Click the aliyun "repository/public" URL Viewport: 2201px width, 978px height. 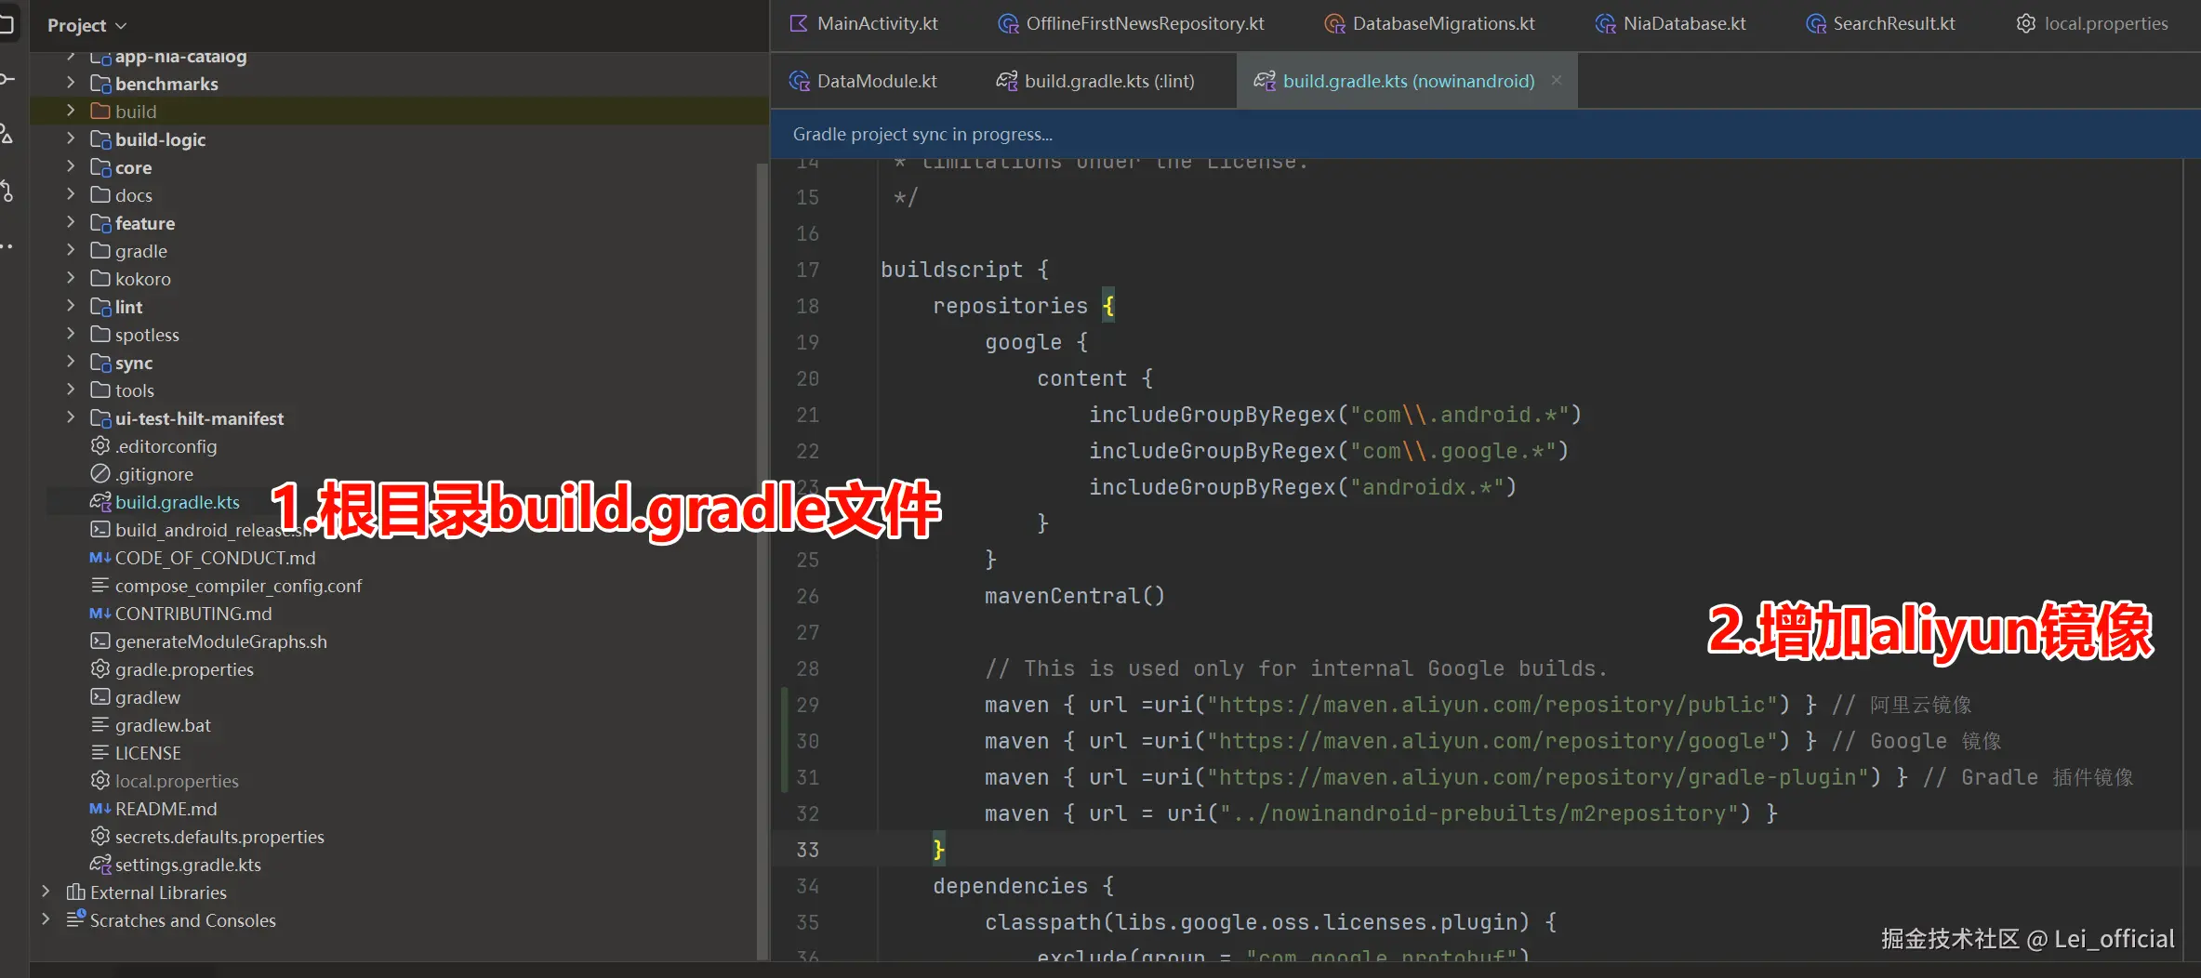(1492, 705)
